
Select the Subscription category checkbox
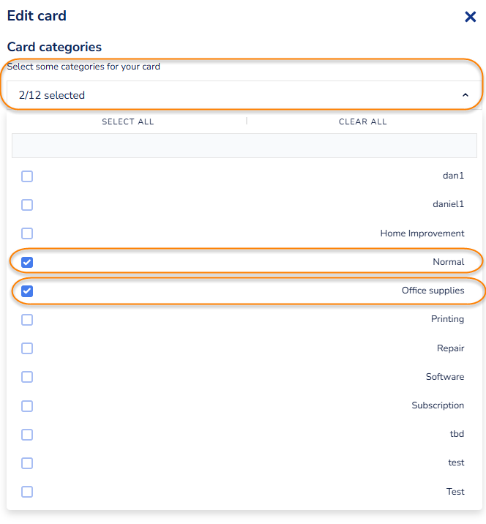click(27, 405)
